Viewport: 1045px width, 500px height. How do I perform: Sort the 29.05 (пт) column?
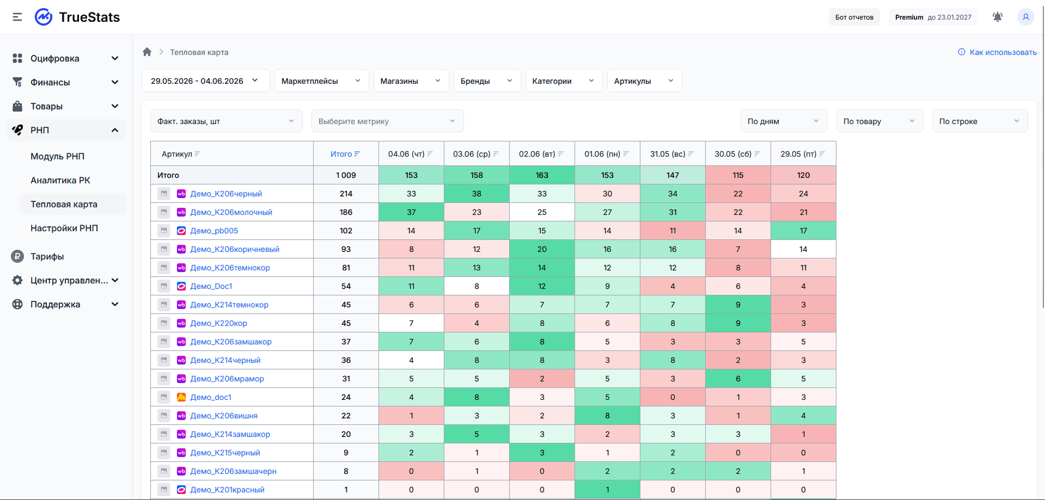[822, 154]
